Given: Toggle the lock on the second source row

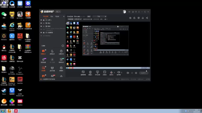Looking at the screenshot, I should [44, 23].
